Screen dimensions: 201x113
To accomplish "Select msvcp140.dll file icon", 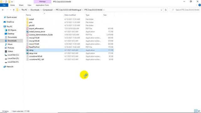I will click(x=27, y=41).
